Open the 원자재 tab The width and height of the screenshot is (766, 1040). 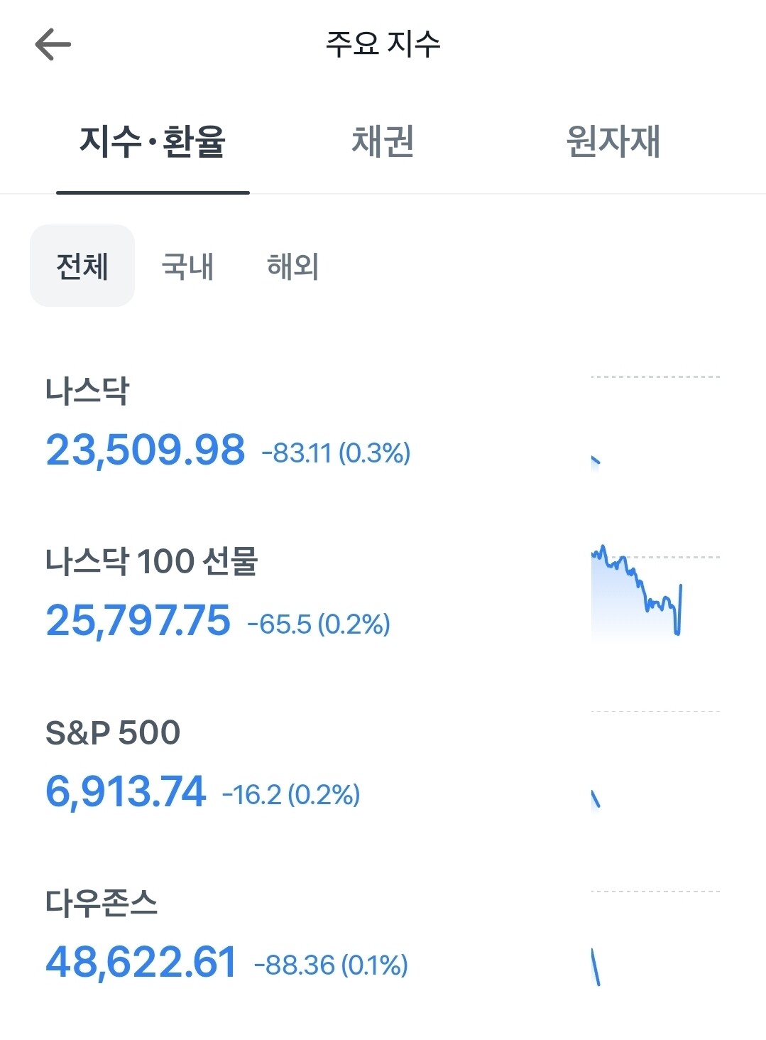[613, 141]
